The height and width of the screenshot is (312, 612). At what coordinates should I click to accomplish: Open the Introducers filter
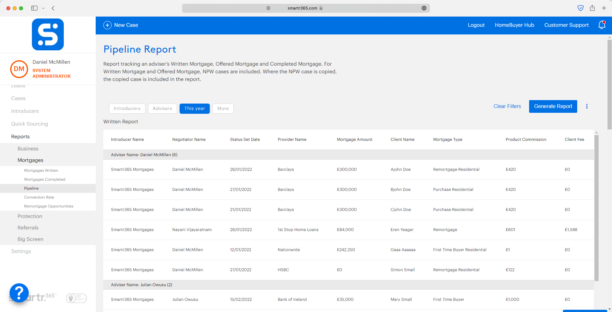click(127, 108)
